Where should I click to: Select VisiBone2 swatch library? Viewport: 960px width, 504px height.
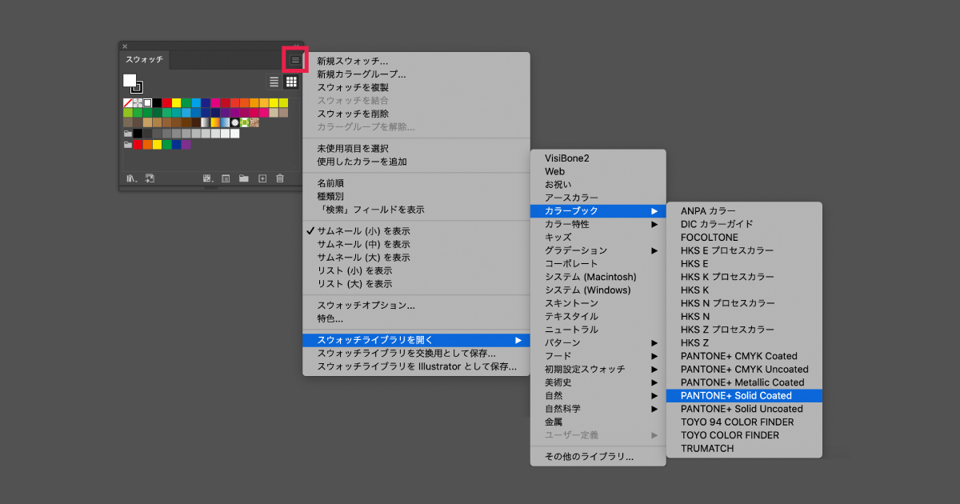click(598, 158)
